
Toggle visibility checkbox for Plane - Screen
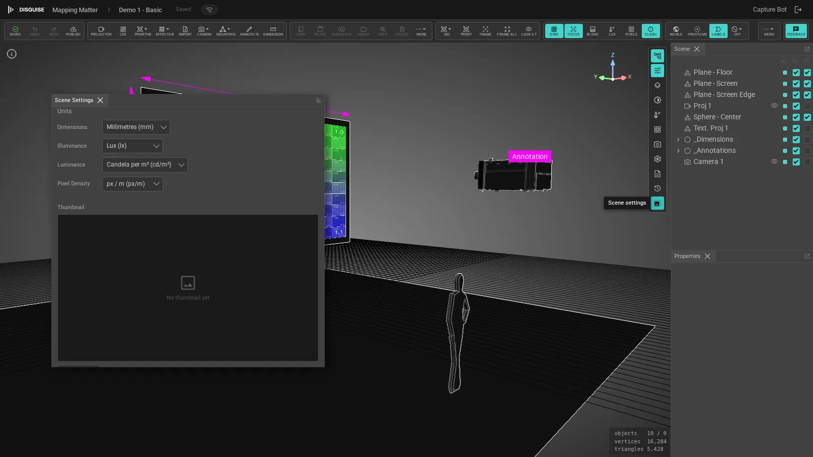coord(796,84)
